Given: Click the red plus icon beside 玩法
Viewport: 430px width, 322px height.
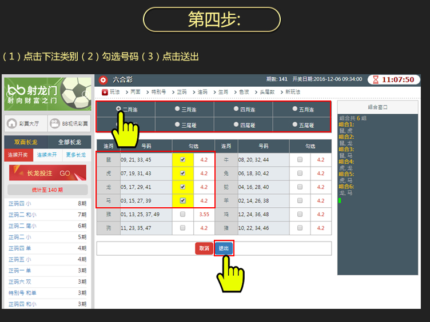Looking at the screenshot, I should tap(105, 92).
